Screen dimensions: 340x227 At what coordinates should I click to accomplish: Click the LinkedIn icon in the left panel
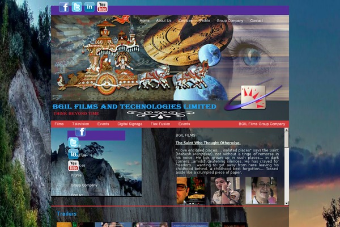[73, 154]
